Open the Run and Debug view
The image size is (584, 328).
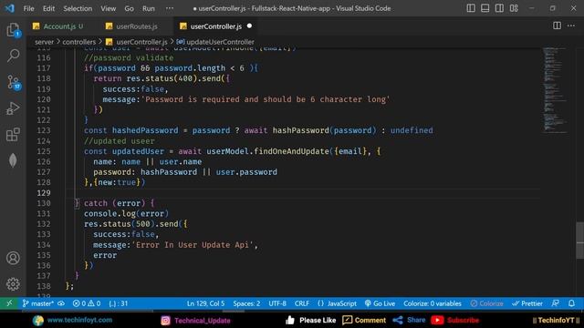point(13,108)
